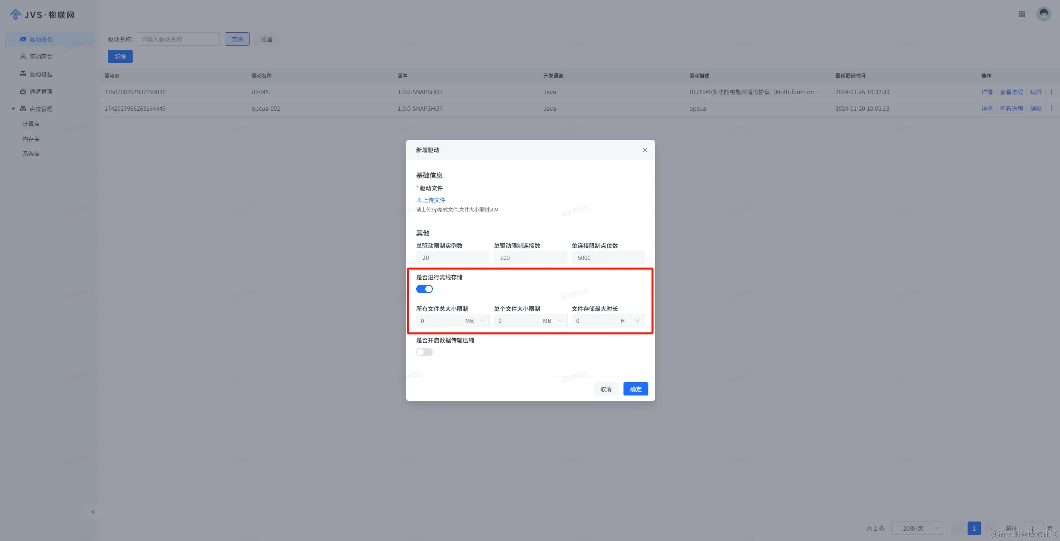Image resolution: width=1060 pixels, height=541 pixels.
Task: Click the apps grid icon in header
Action: (1022, 14)
